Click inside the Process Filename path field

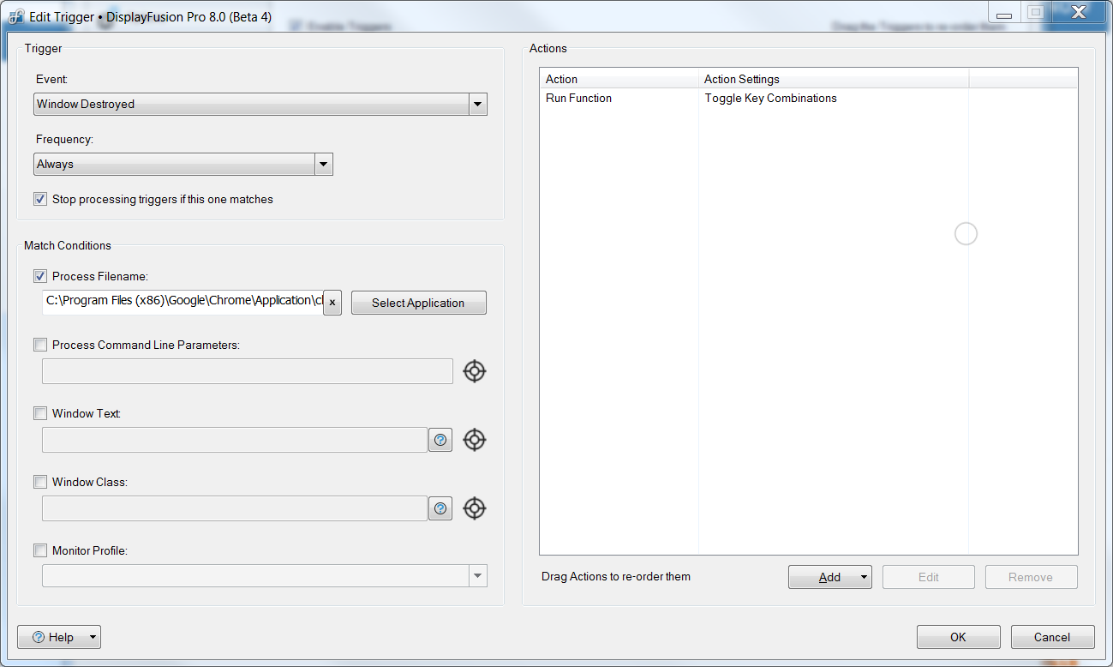[182, 302]
